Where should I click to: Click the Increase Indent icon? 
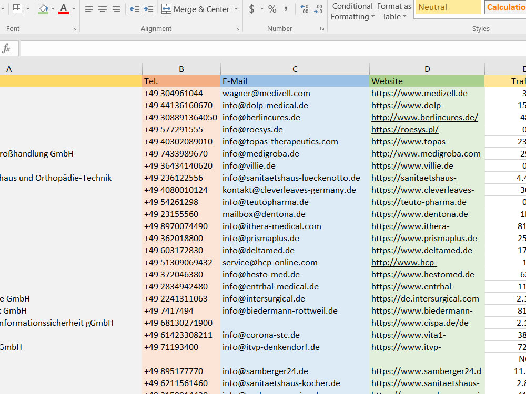coord(148,9)
